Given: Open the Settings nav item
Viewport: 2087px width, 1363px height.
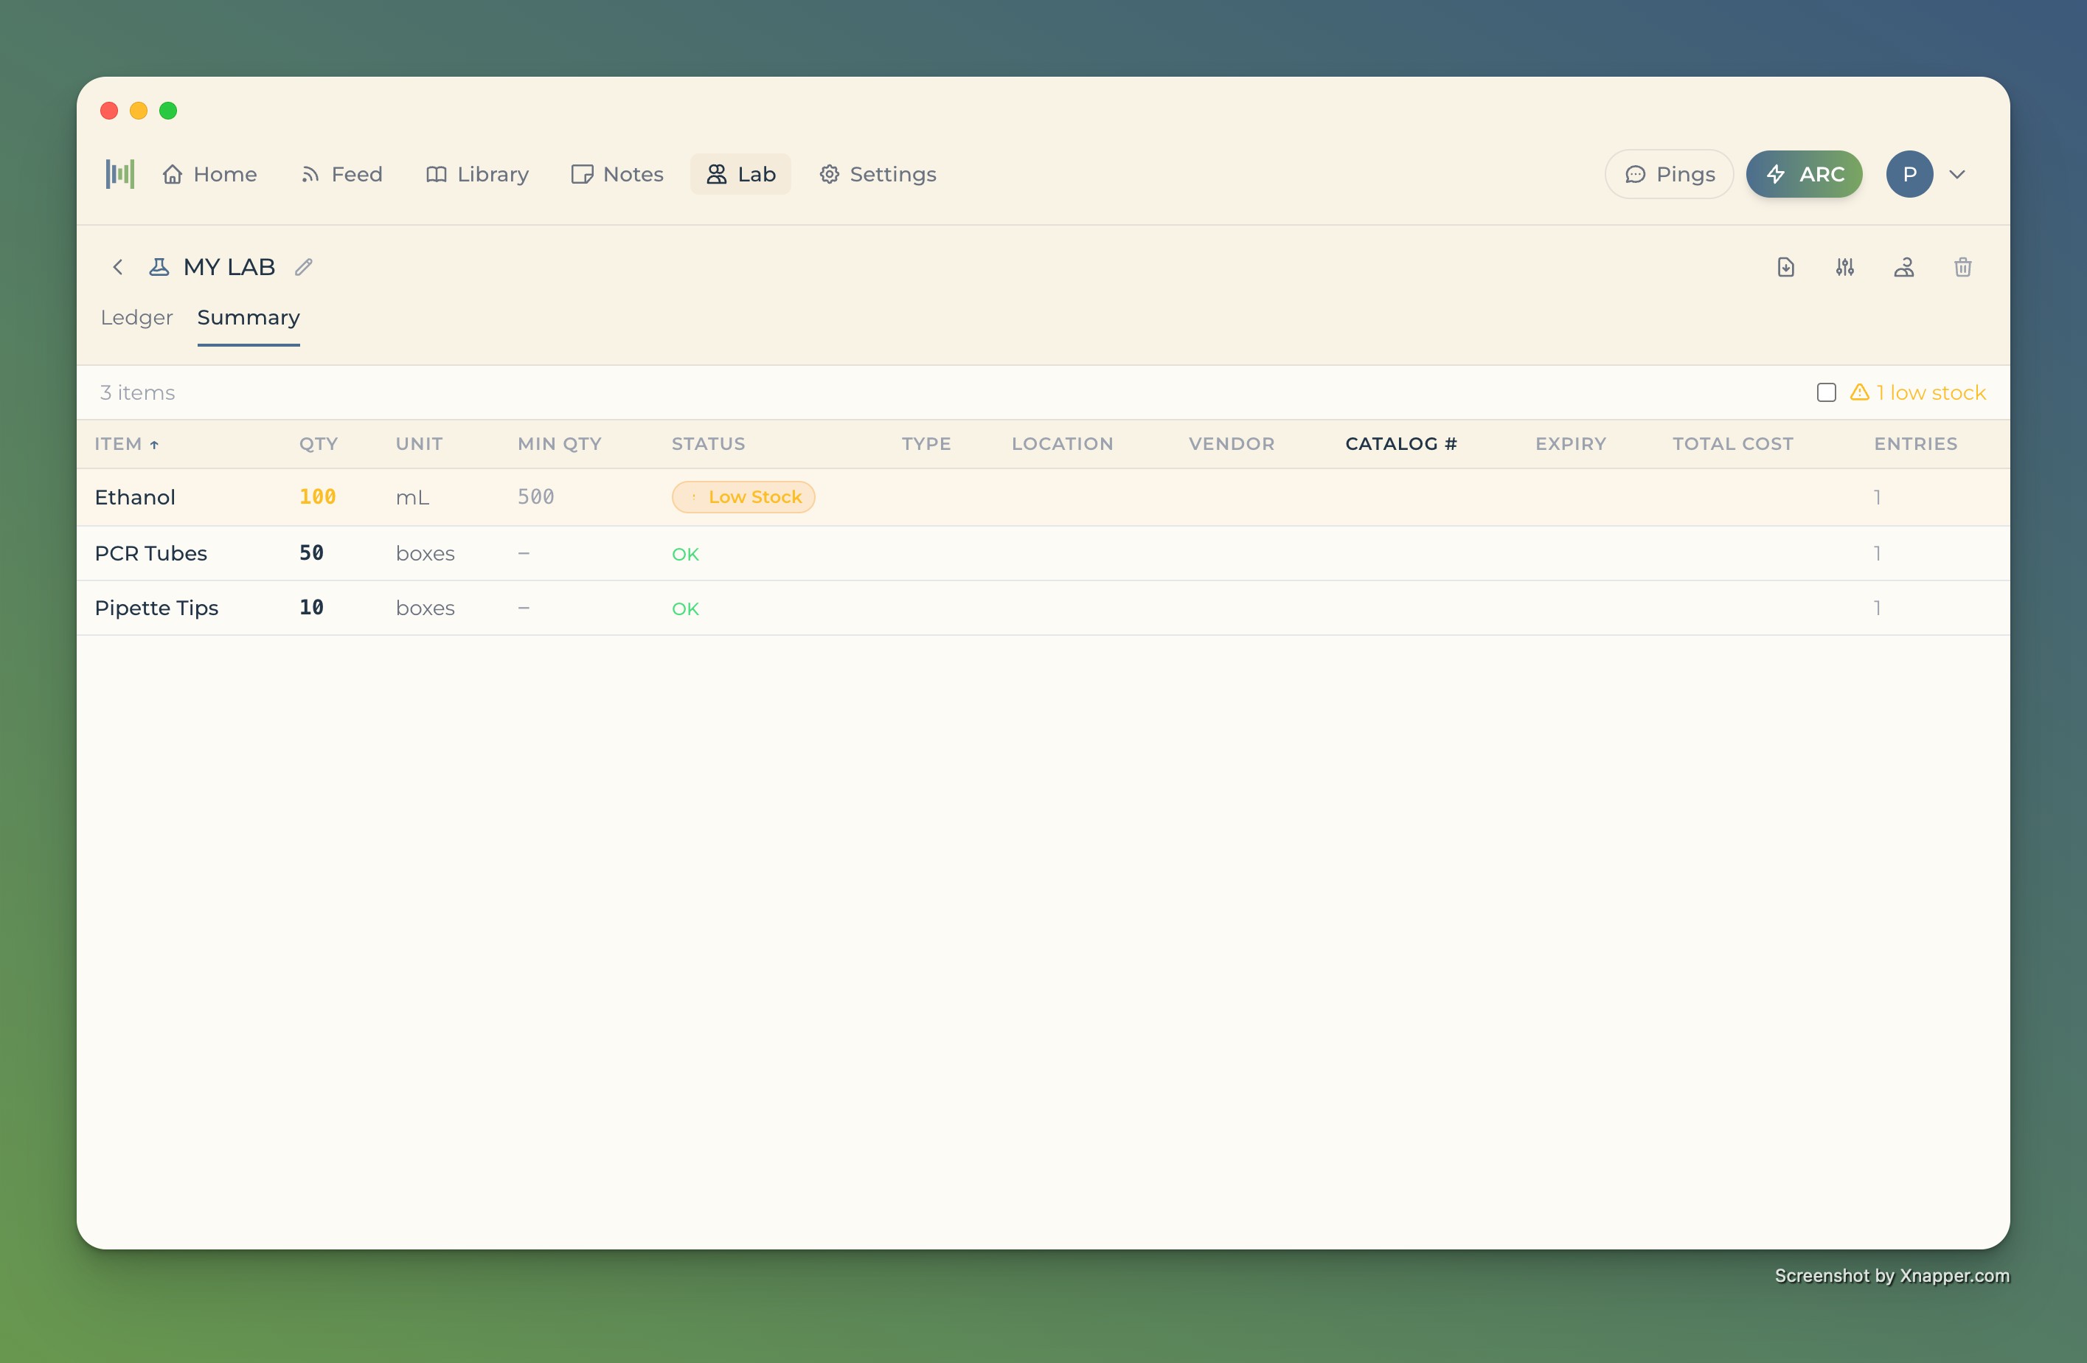Looking at the screenshot, I should click(878, 173).
